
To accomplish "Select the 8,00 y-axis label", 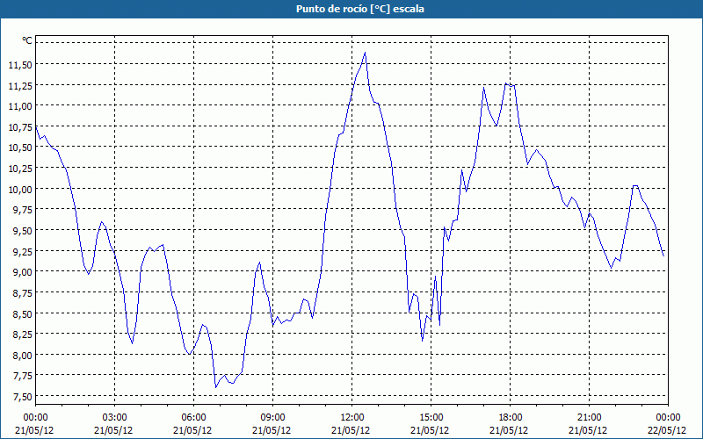I will 23,355.
